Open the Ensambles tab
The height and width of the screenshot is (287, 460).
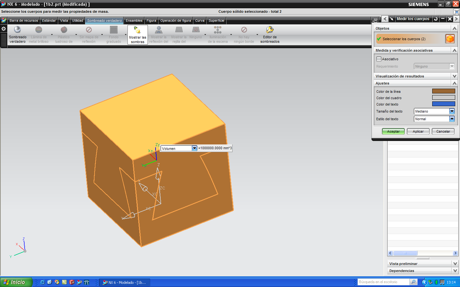[134, 20]
